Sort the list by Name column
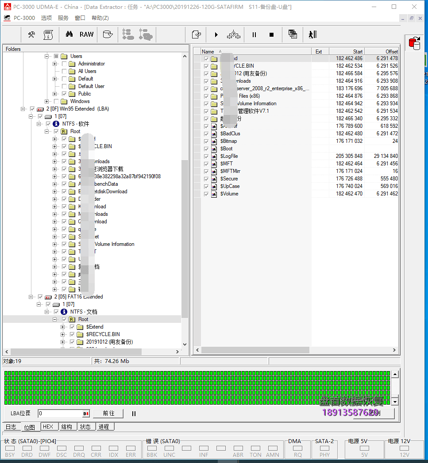 (256, 52)
